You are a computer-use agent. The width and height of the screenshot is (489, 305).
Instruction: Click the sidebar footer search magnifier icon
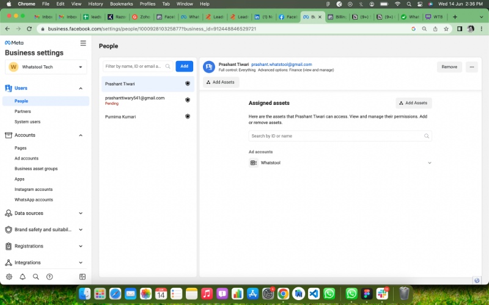(36, 276)
